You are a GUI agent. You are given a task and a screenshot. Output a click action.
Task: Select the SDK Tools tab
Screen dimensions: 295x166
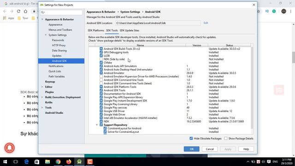pos(112,30)
